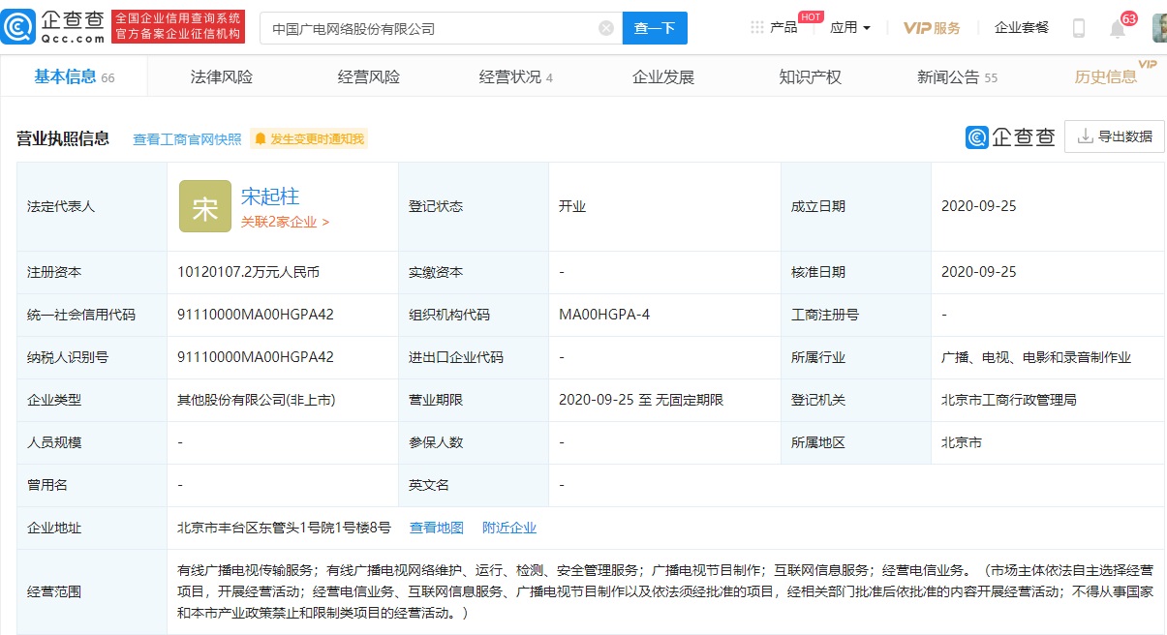Image resolution: width=1167 pixels, height=635 pixels.
Task: Switch to the 法律风险 tab
Action: [x=222, y=77]
